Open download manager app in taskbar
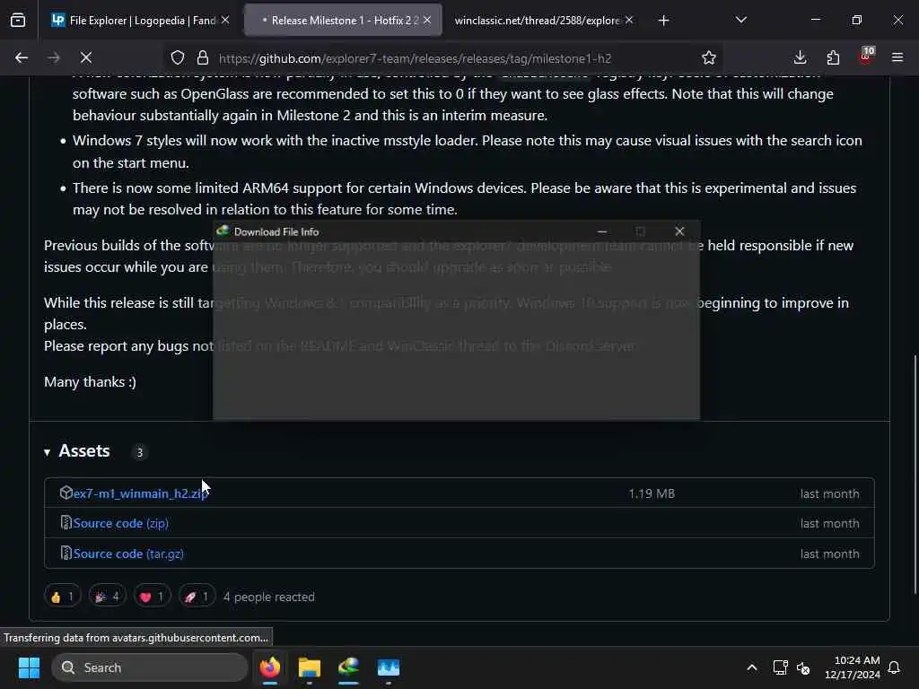 pos(349,667)
